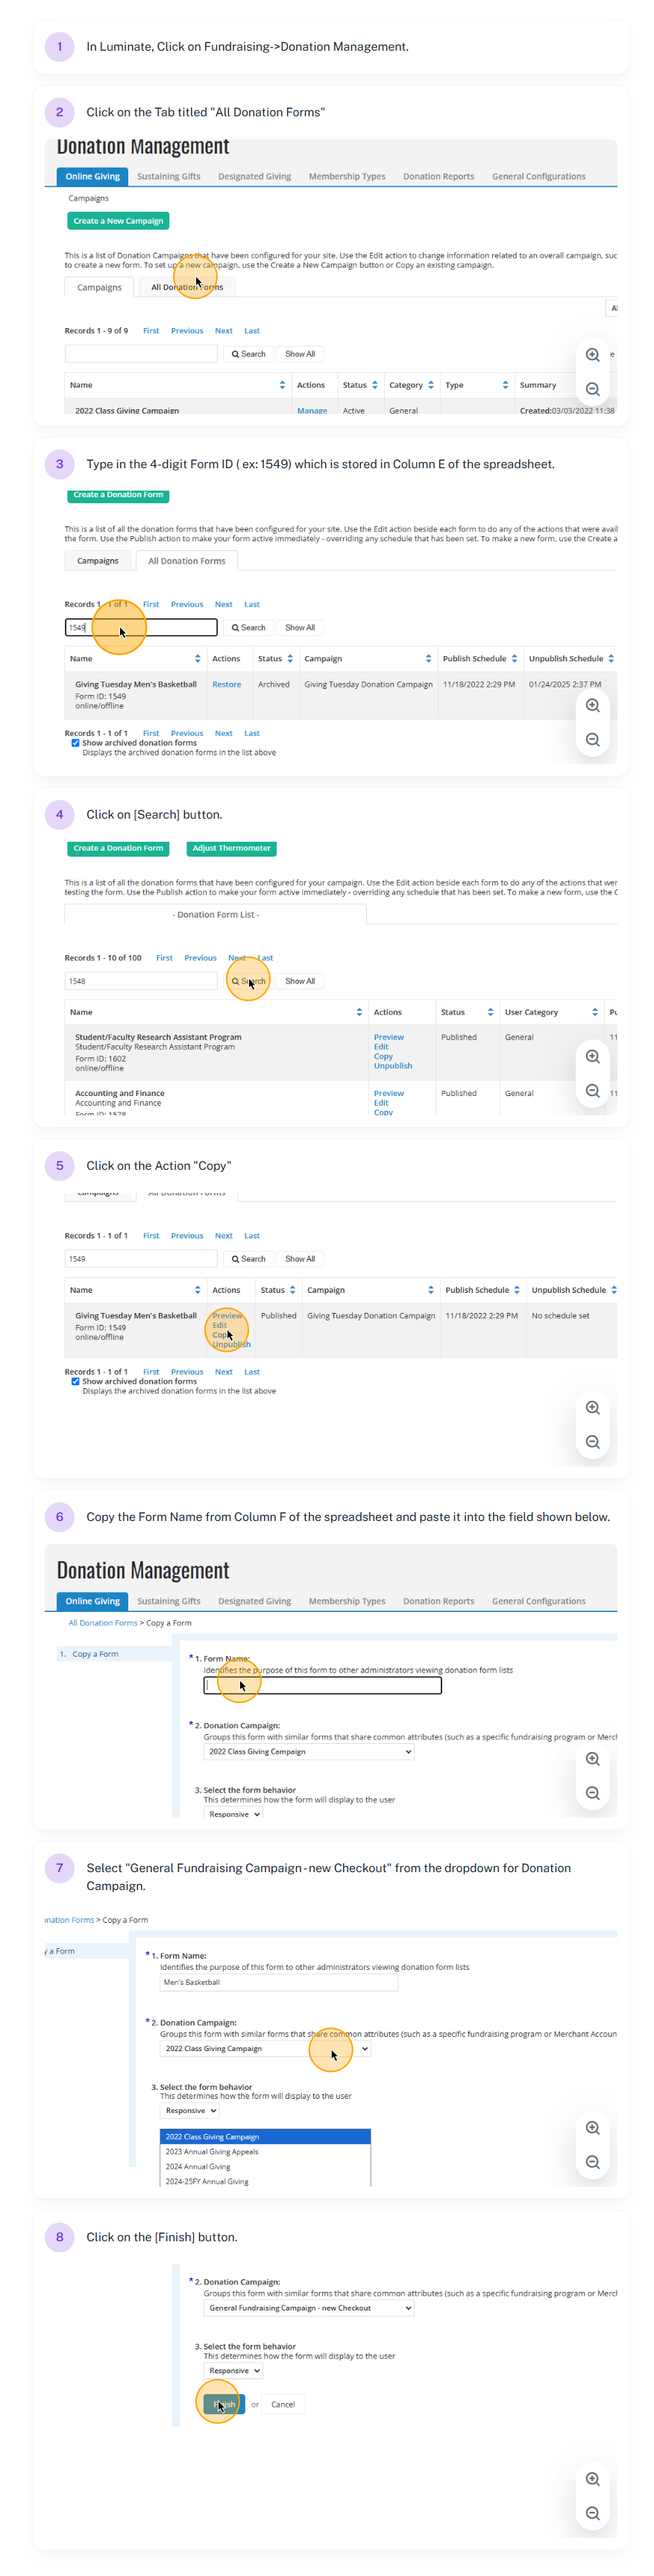The width and height of the screenshot is (654, 2576).
Task: Click Cancel button in step 8
Action: [283, 2405]
